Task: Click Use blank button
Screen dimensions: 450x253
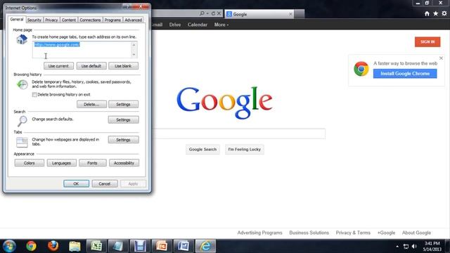Action: [x=123, y=66]
